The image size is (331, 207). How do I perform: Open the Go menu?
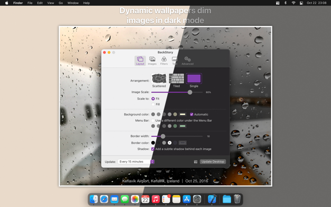click(x=61, y=3)
